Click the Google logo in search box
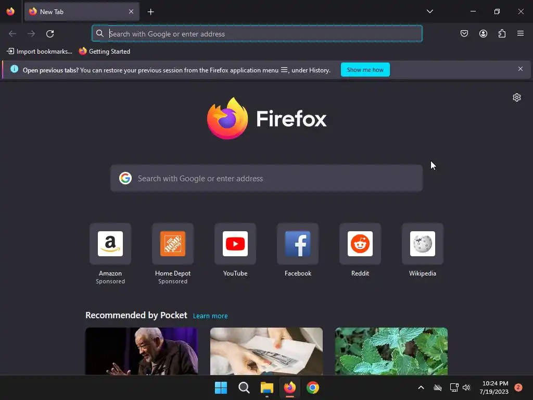The height and width of the screenshot is (400, 533). tap(125, 178)
